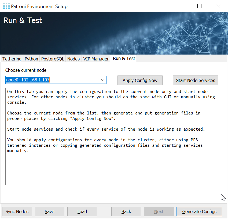Click inside the instructions text area
This screenshot has width=228, height=219.
click(x=112, y=167)
